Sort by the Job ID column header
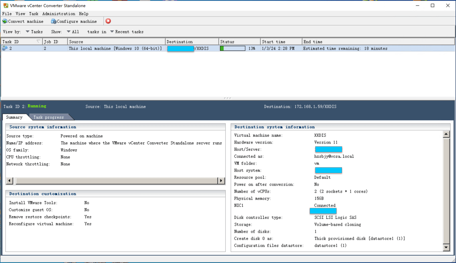 tap(55, 41)
